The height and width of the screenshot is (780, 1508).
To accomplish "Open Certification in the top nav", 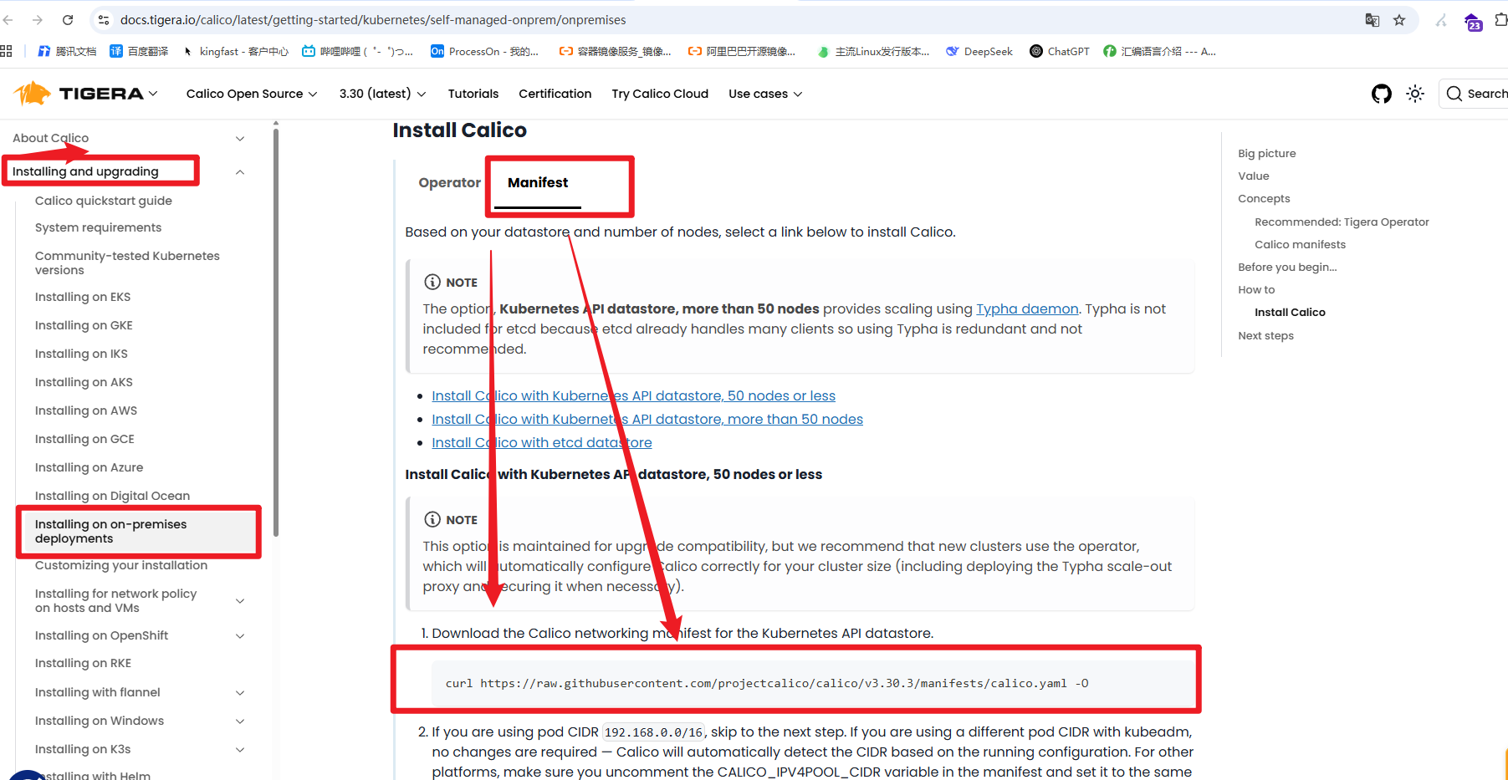I will 555,94.
